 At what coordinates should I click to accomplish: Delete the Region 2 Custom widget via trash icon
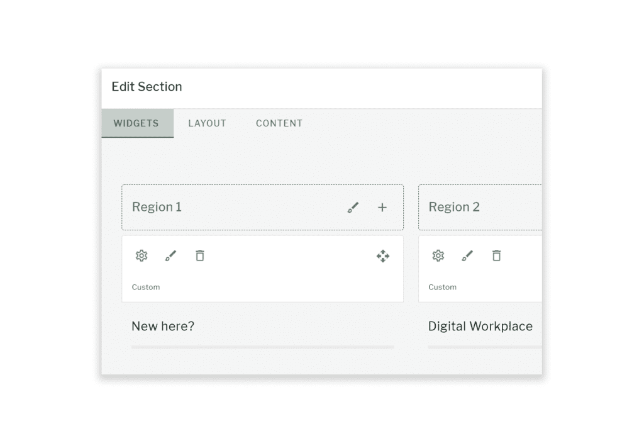pyautogui.click(x=497, y=255)
